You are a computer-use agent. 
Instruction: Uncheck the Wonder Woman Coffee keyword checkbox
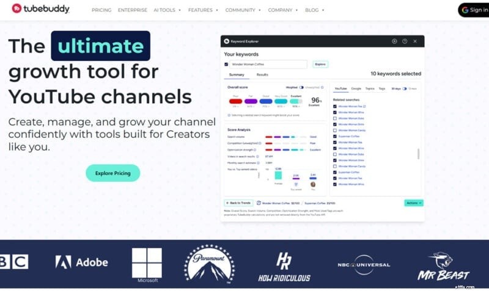pos(226,64)
